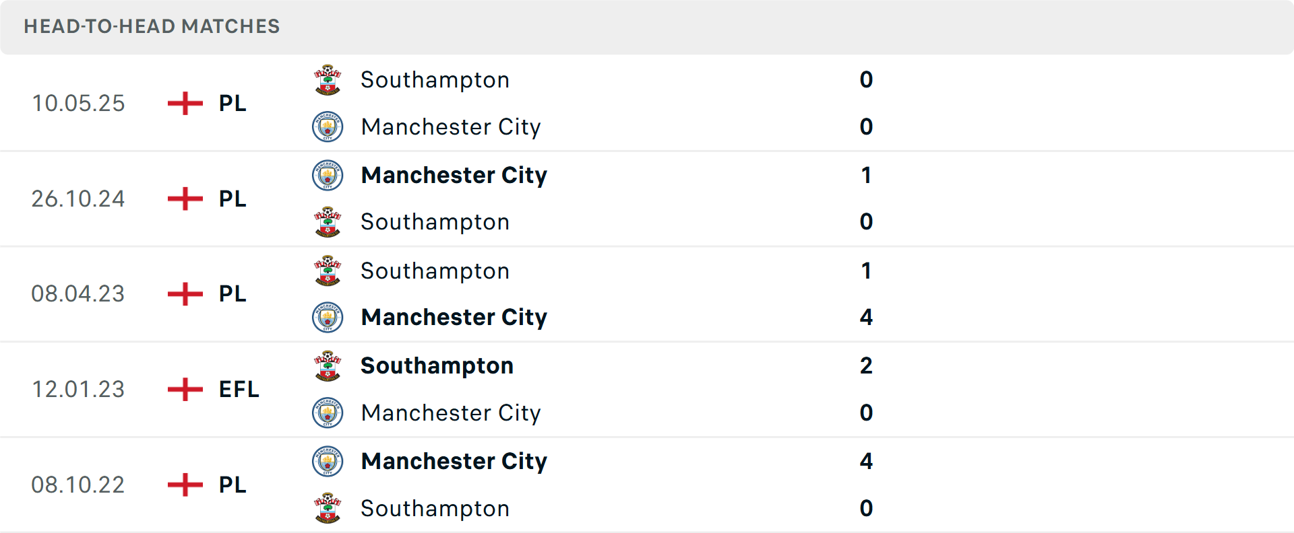The height and width of the screenshot is (533, 1294).
Task: Select the Manchester City badge in the 08.10.22 row
Action: 328,462
